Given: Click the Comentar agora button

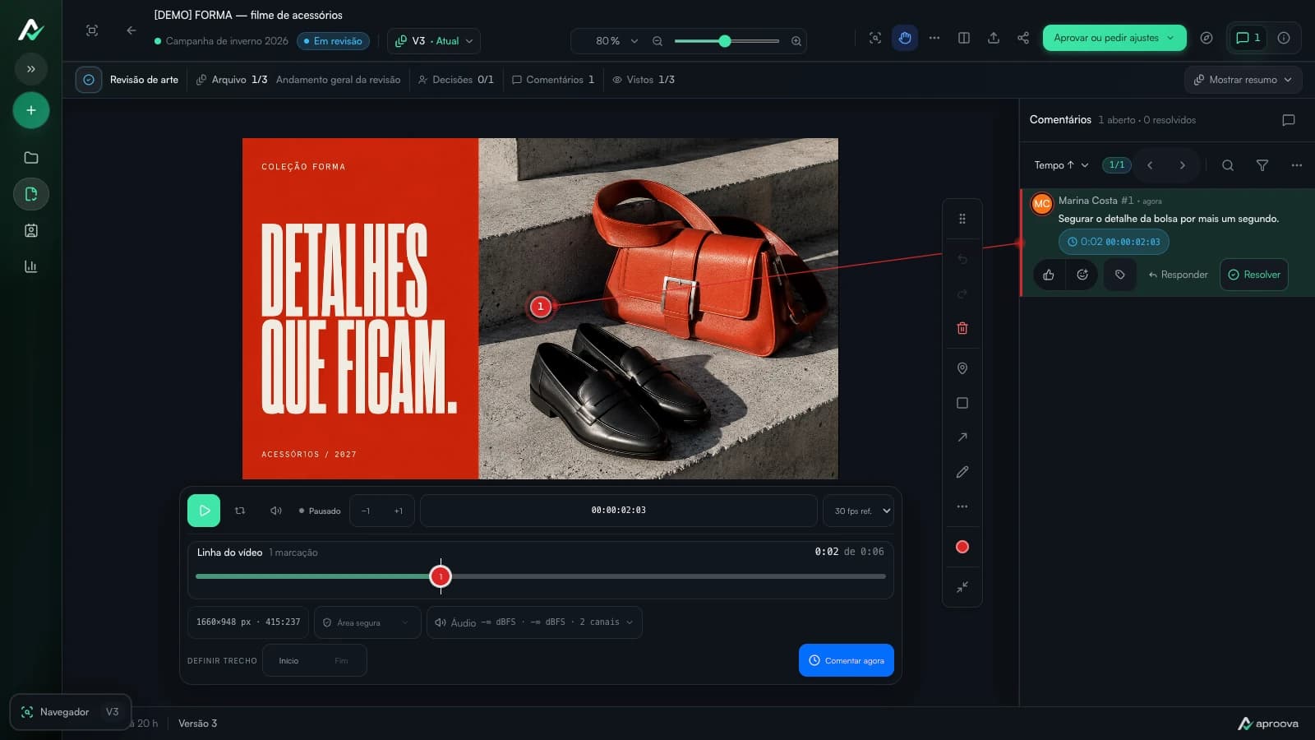Looking at the screenshot, I should click(x=847, y=660).
